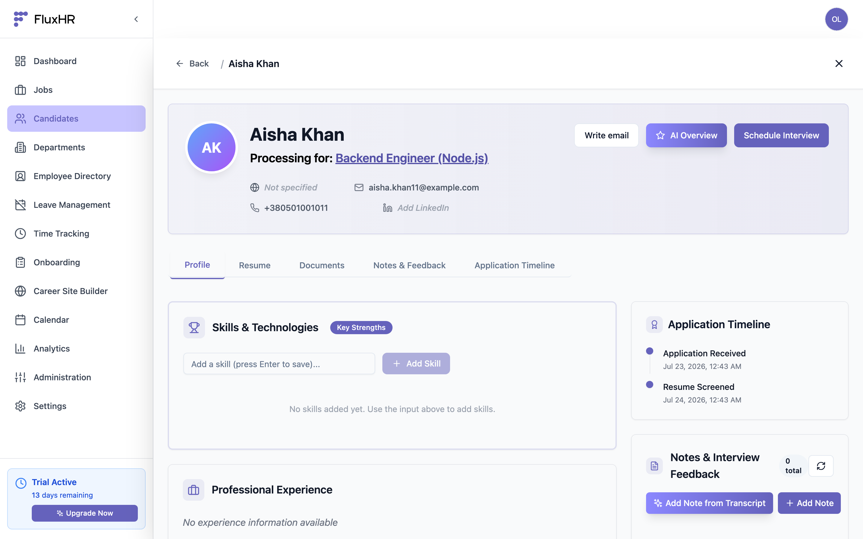The width and height of the screenshot is (863, 539).
Task: Open the Calendar icon in sidebar
Action: [20, 320]
